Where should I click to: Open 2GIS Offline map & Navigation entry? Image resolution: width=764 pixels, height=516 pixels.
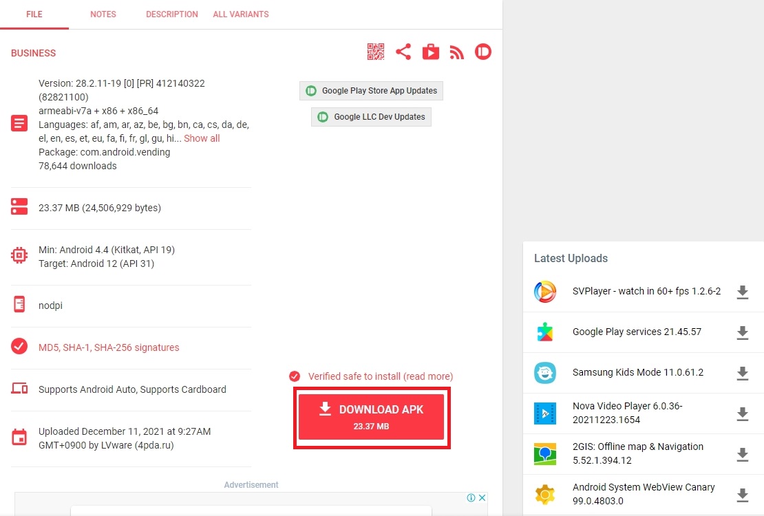638,453
